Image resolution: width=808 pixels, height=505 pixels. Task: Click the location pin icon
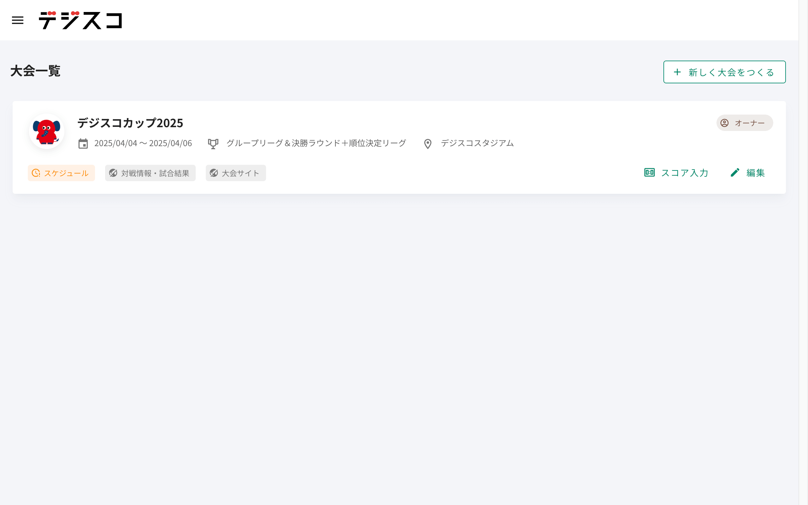pos(428,144)
